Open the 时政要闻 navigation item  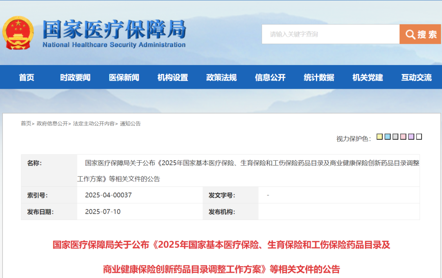(x=75, y=77)
